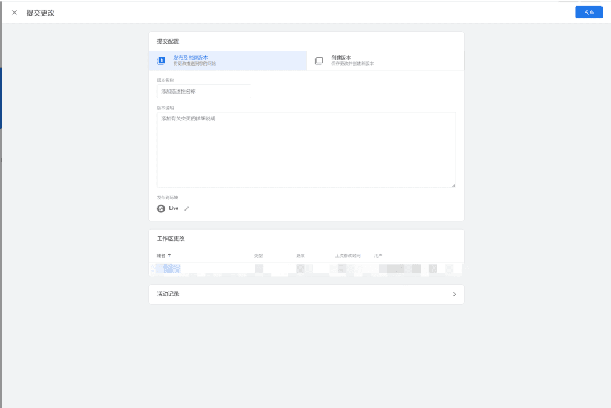Sort workspace changes by 姓名 column

[x=164, y=256]
